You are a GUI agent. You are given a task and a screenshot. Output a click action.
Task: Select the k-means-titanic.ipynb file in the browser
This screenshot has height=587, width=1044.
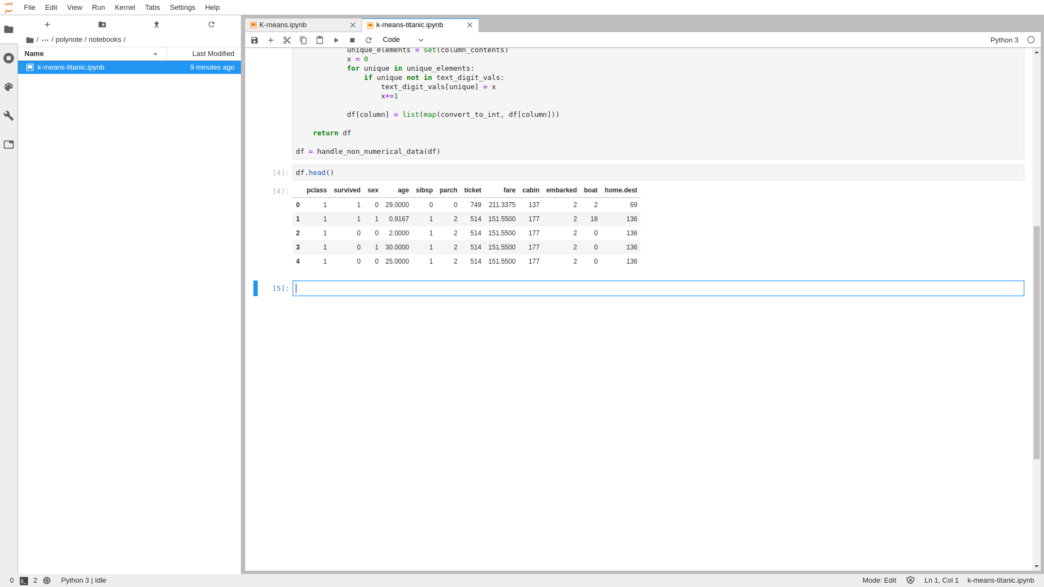click(x=71, y=67)
